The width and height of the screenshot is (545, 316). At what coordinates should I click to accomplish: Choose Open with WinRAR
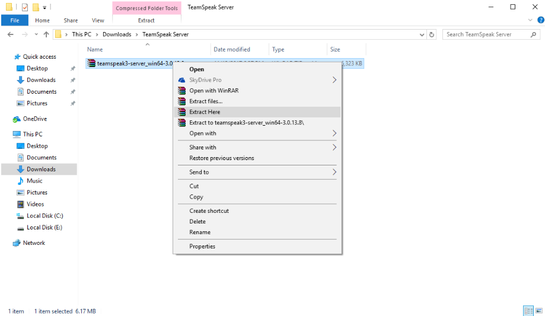(257, 90)
